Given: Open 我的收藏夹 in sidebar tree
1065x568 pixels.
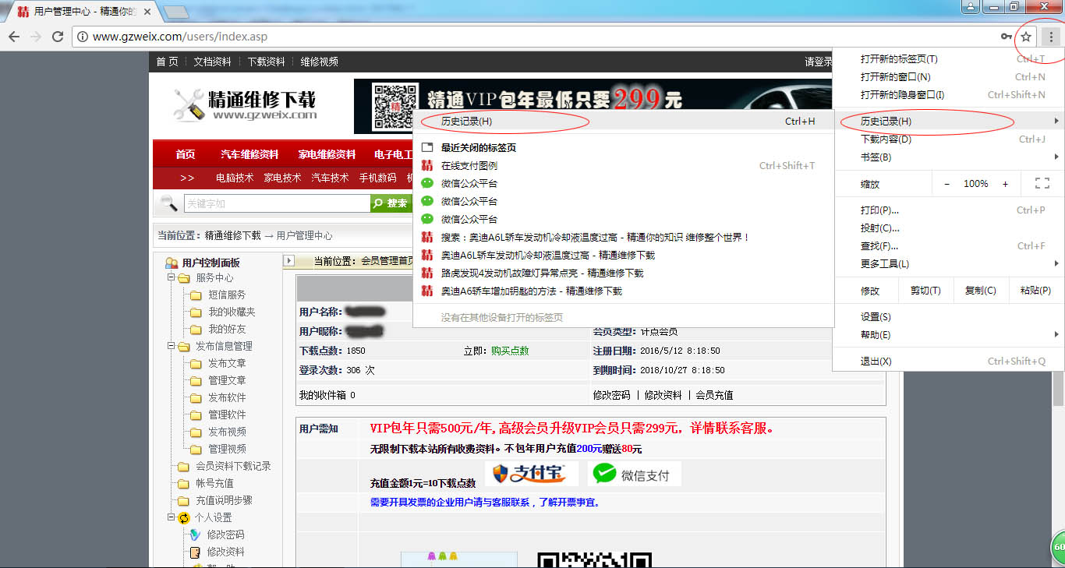Looking at the screenshot, I should tap(231, 312).
